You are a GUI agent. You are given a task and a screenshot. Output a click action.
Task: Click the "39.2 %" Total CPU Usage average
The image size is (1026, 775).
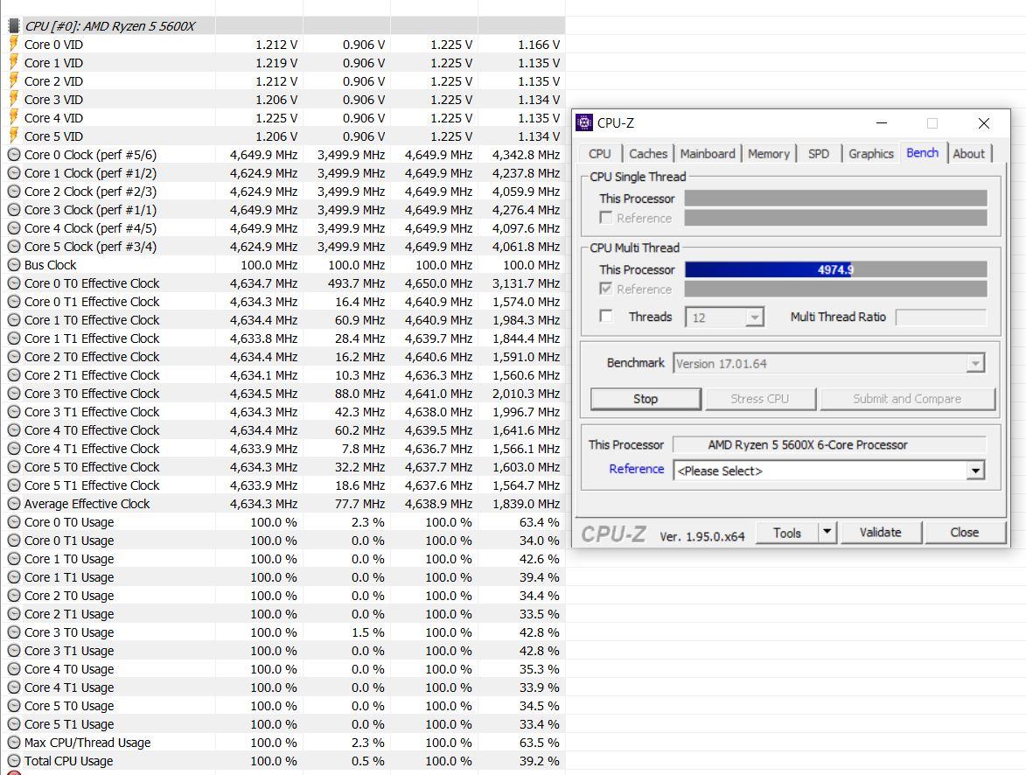click(539, 761)
